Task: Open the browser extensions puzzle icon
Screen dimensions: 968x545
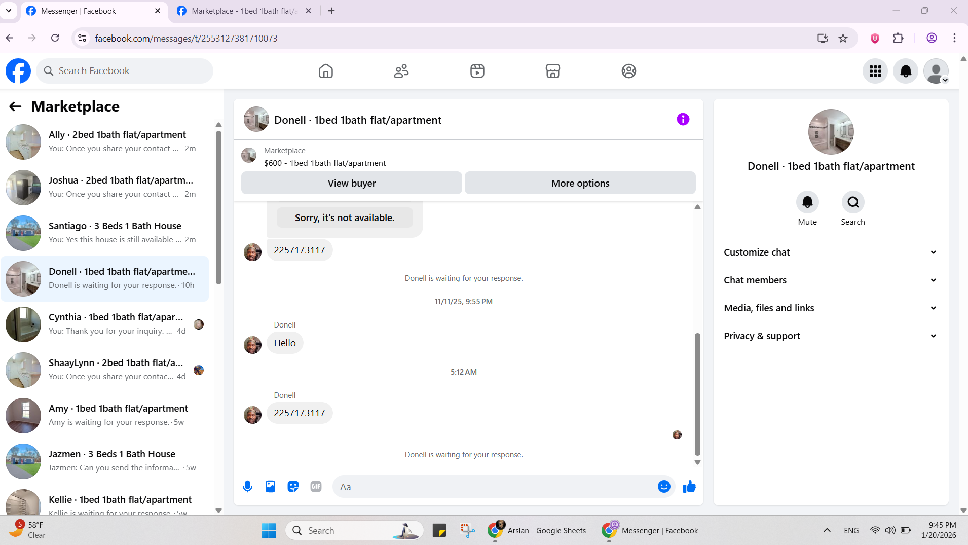Action: (898, 38)
